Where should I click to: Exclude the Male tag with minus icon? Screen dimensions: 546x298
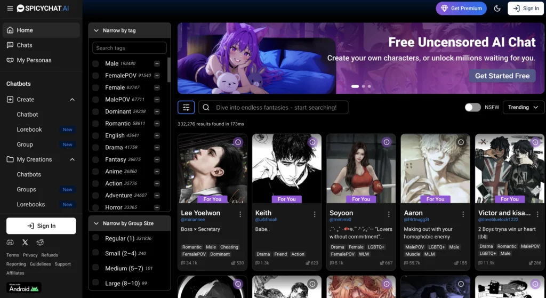[157, 64]
